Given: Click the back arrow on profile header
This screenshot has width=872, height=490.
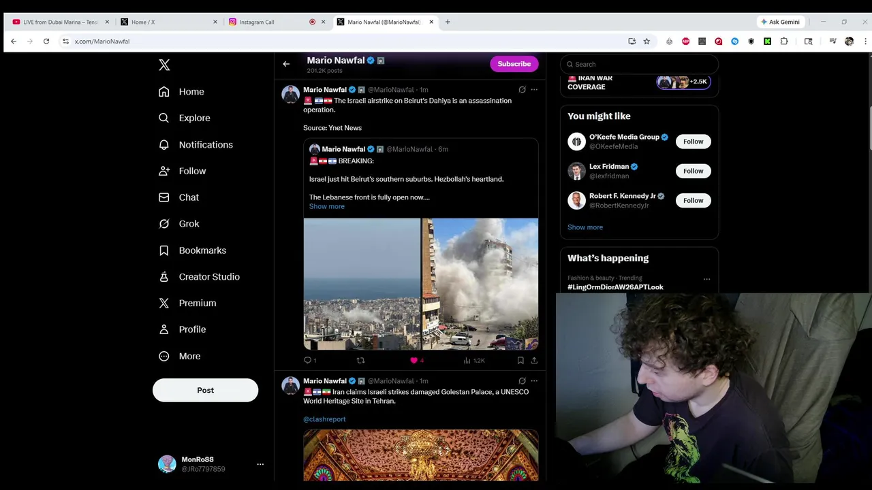Looking at the screenshot, I should [x=286, y=64].
